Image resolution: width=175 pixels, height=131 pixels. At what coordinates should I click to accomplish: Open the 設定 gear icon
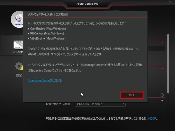pyautogui.click(x=19, y=67)
